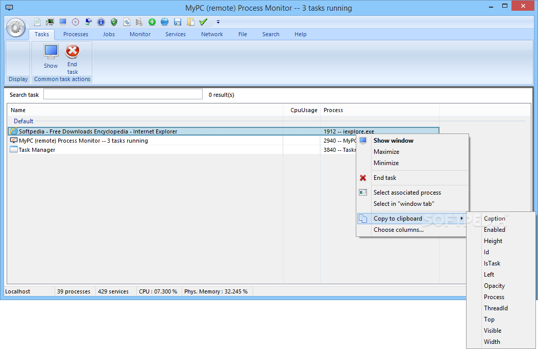Viewport: 538px width, 349px height.
Task: Open the Monitor tab
Action: point(140,34)
